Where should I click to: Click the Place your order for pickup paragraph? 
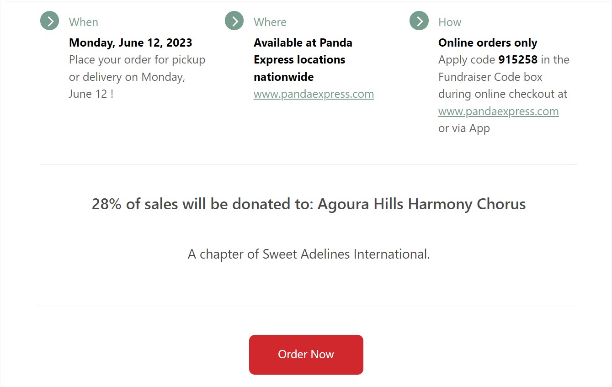pos(137,77)
